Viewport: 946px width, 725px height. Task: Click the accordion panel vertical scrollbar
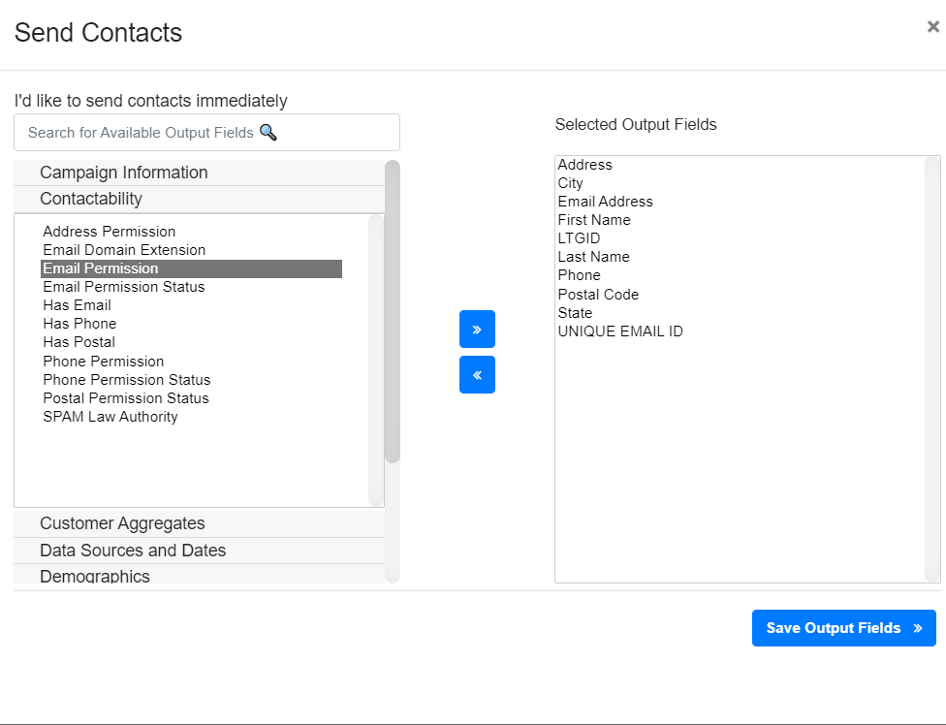393,310
